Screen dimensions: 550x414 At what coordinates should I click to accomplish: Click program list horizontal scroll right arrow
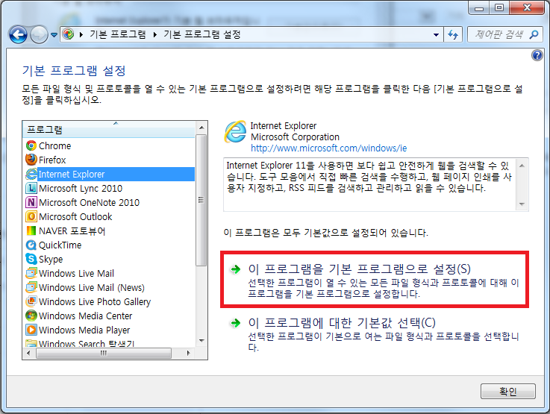tap(188, 353)
